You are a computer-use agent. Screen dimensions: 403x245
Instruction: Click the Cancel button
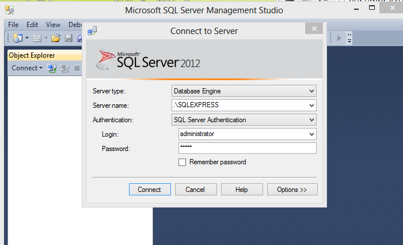tap(196, 190)
